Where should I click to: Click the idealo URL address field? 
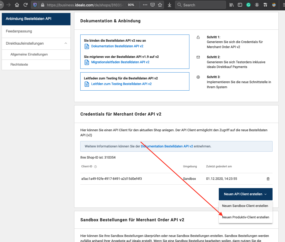click(x=84, y=5)
